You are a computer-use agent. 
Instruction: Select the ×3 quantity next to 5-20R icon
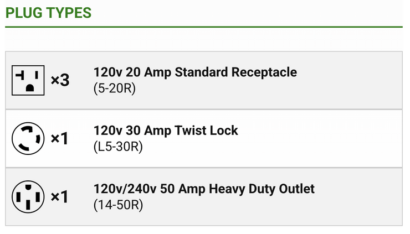click(x=60, y=80)
